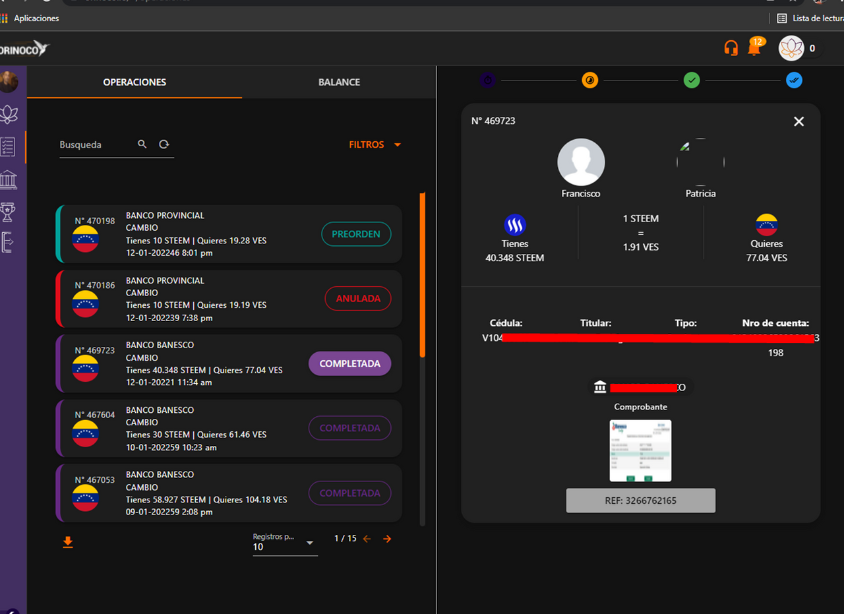The width and height of the screenshot is (844, 614).
Task: Copy the REF: 3266762165 button
Action: [640, 501]
